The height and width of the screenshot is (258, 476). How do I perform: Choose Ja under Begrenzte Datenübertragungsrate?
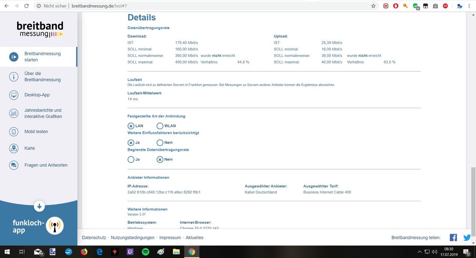(131, 159)
